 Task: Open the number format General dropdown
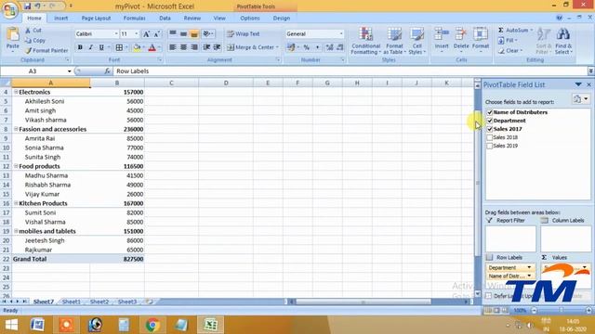[341, 34]
